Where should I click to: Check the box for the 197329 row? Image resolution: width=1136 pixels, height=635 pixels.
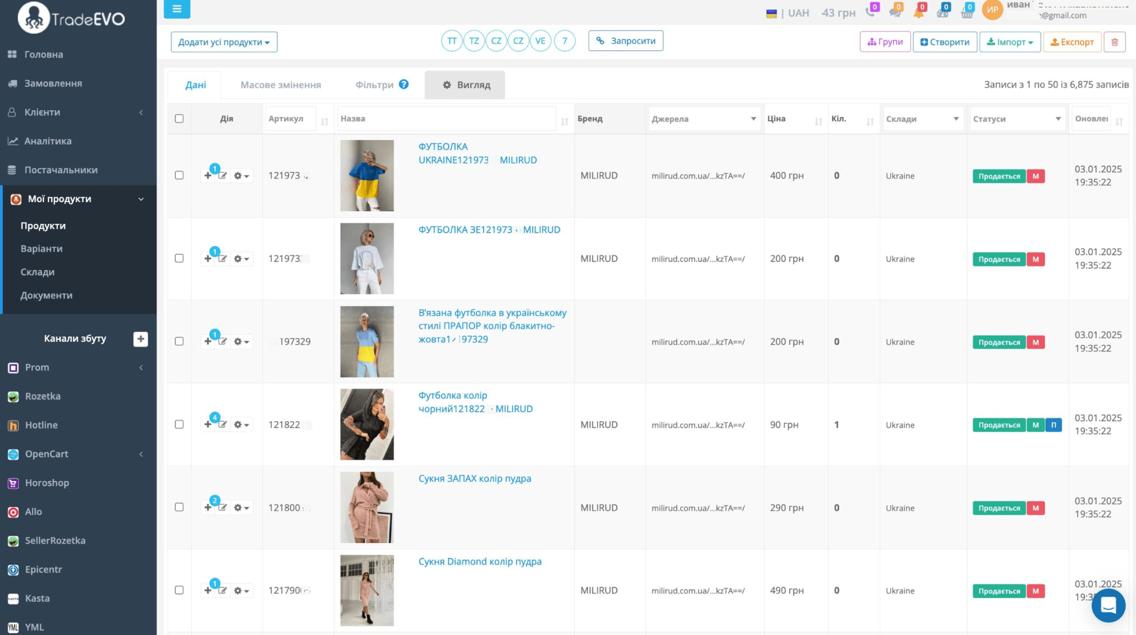[x=179, y=341]
